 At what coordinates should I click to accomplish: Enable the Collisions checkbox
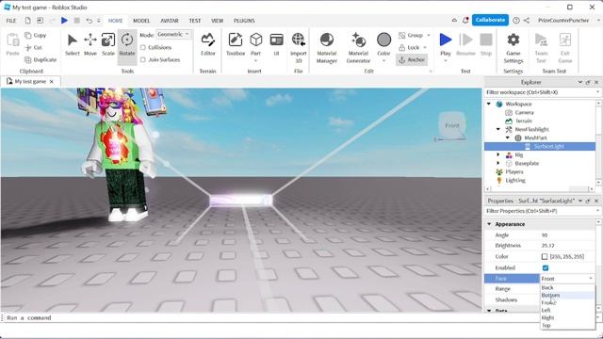tap(143, 47)
